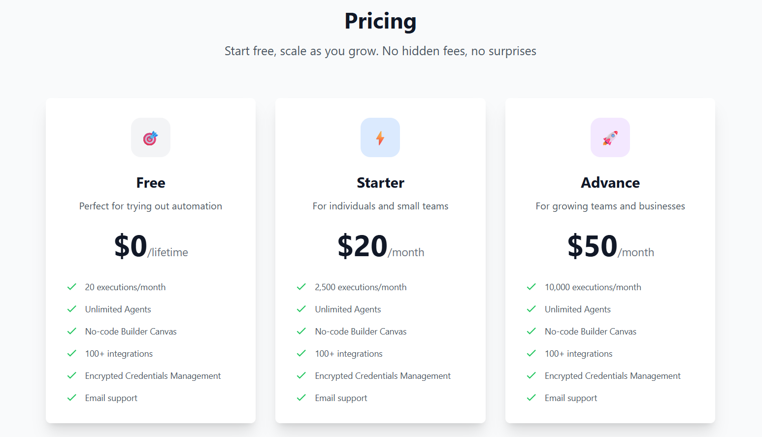
Task: Click checkmark beside 20 executions/month
Action: pos(72,287)
